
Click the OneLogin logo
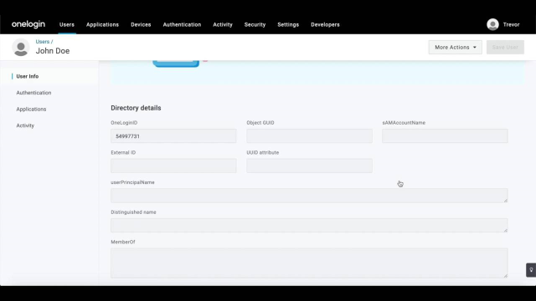pos(28,24)
